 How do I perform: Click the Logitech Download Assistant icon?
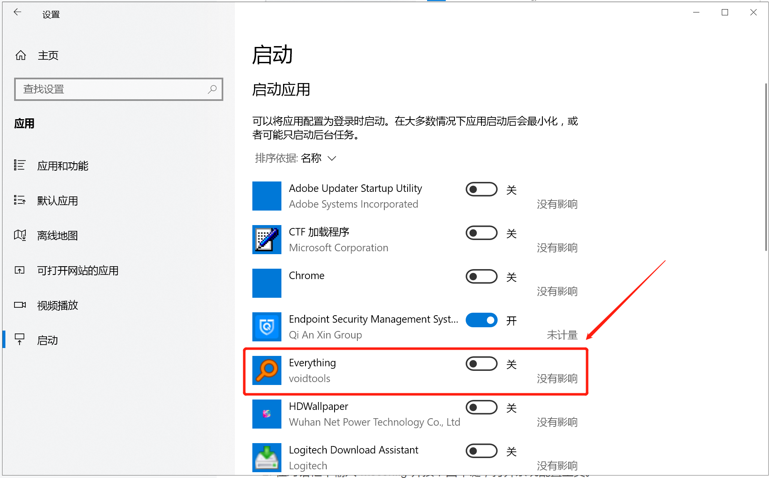point(267,458)
